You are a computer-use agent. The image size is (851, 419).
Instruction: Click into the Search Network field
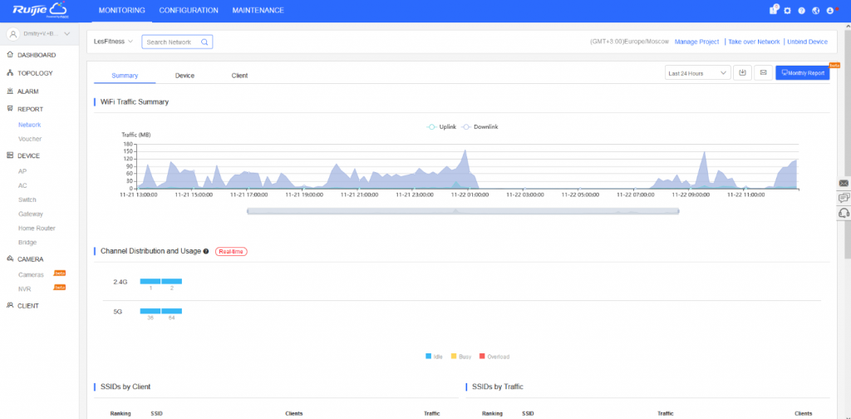pos(169,42)
